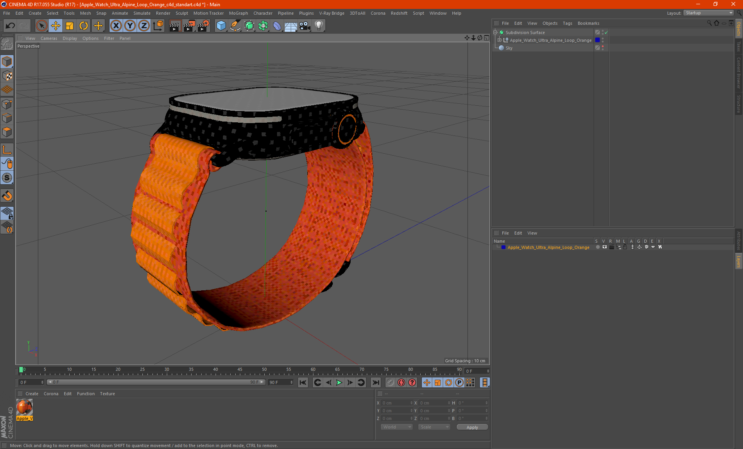Toggle the Z axis lock
743x449 pixels.
[x=144, y=26]
